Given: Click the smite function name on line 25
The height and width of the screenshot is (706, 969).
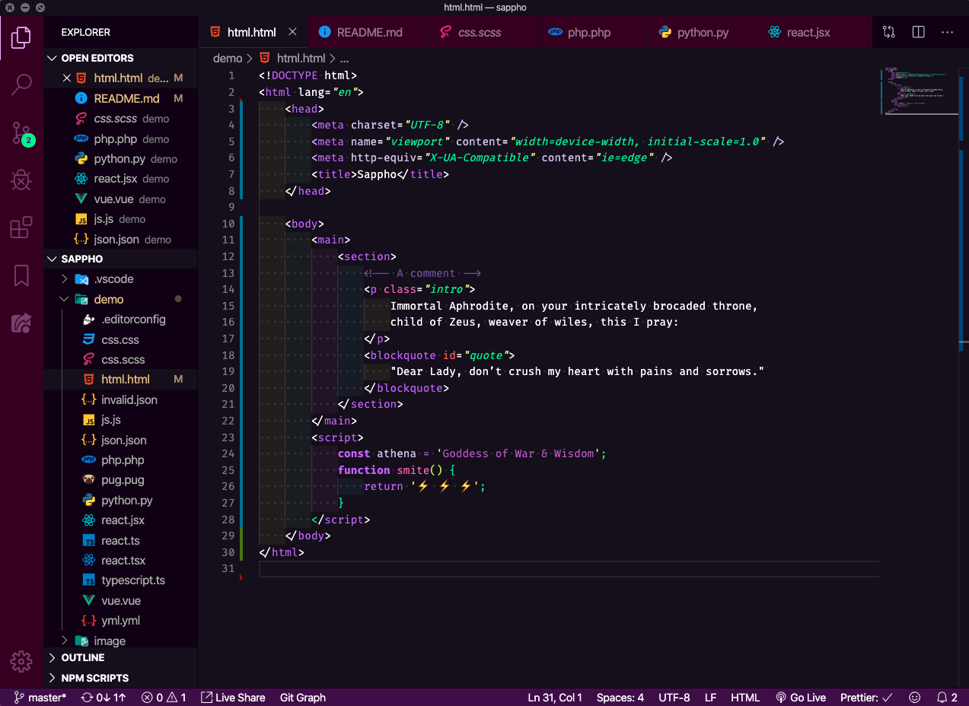Looking at the screenshot, I should [x=413, y=470].
